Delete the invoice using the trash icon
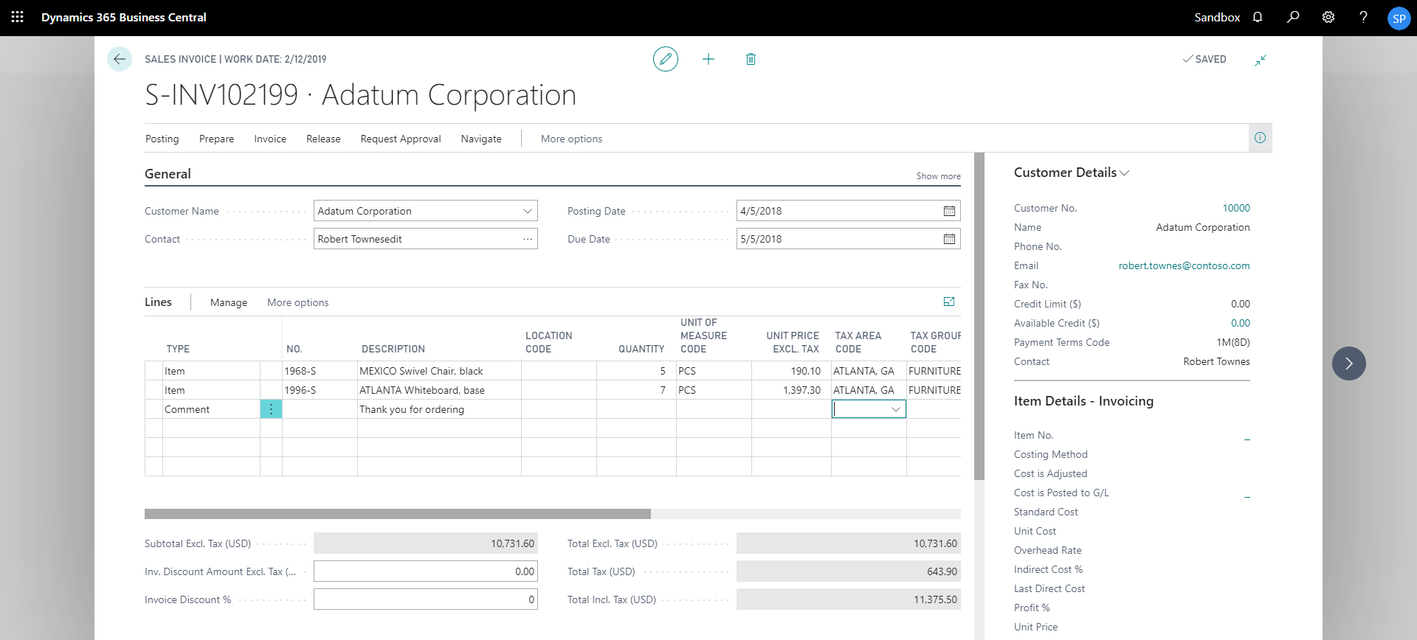 coord(751,59)
